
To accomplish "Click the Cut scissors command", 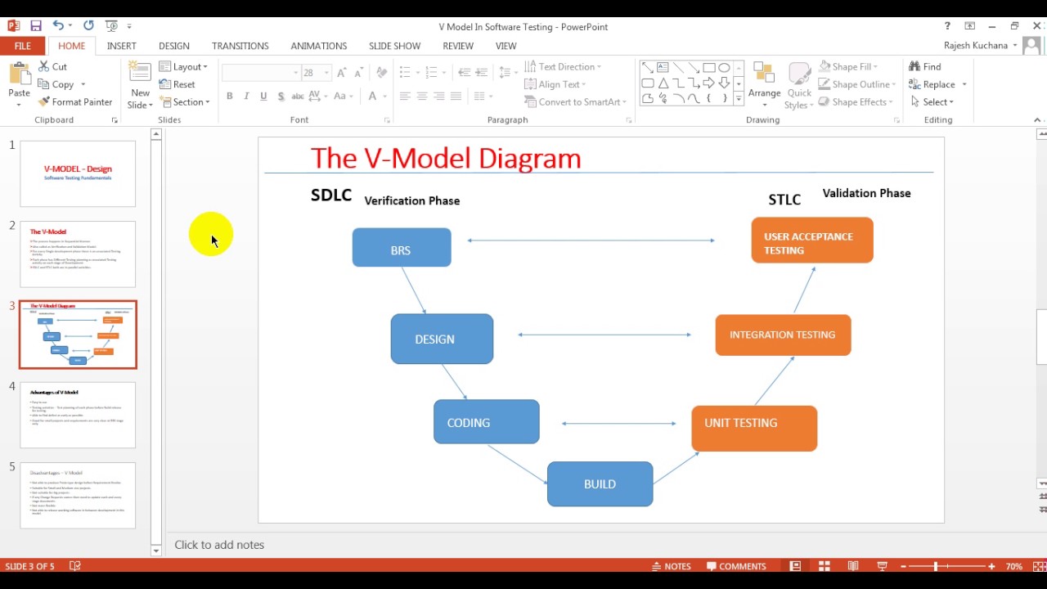I will click(52, 66).
